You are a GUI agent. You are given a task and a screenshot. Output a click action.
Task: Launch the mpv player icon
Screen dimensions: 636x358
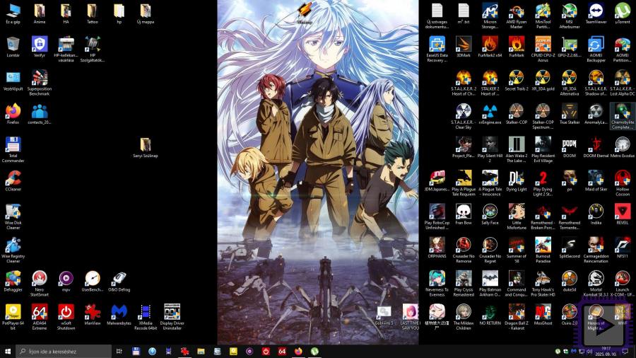click(66, 282)
